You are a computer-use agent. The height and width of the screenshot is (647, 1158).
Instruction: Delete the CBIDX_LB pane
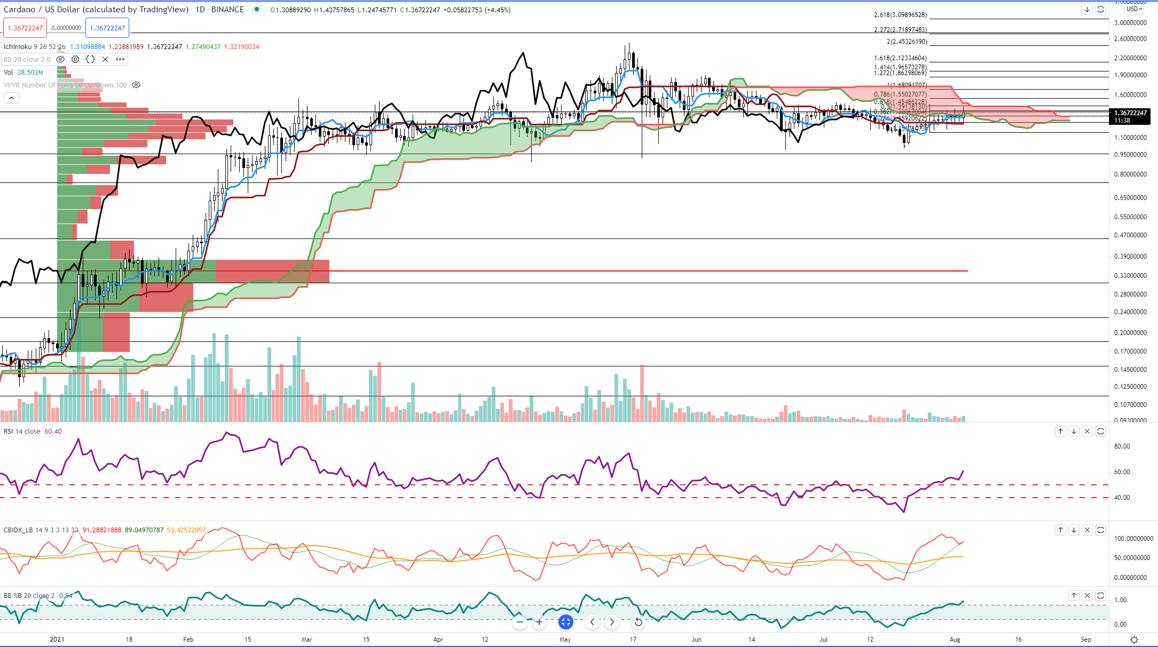point(1087,530)
